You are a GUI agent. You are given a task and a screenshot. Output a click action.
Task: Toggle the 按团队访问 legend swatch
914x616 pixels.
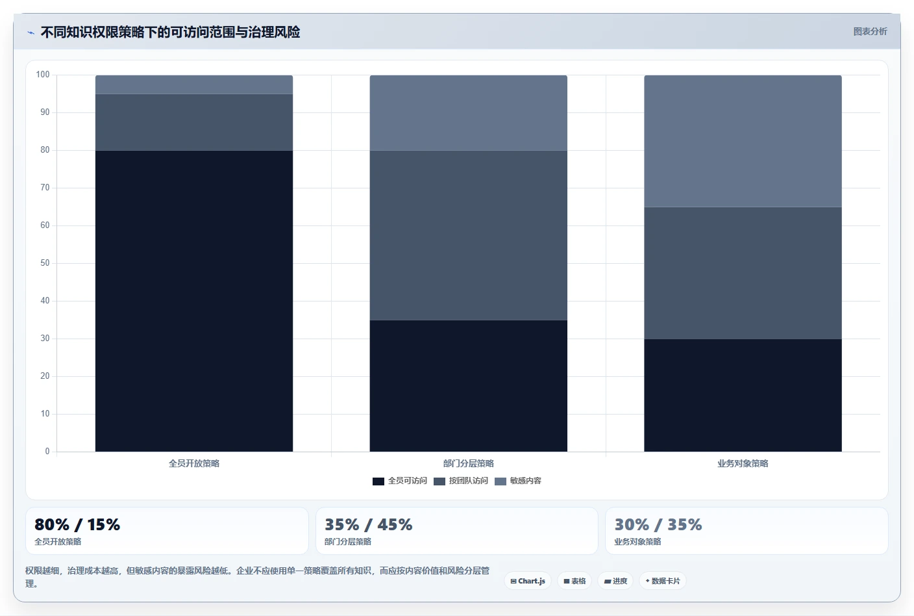(x=439, y=481)
